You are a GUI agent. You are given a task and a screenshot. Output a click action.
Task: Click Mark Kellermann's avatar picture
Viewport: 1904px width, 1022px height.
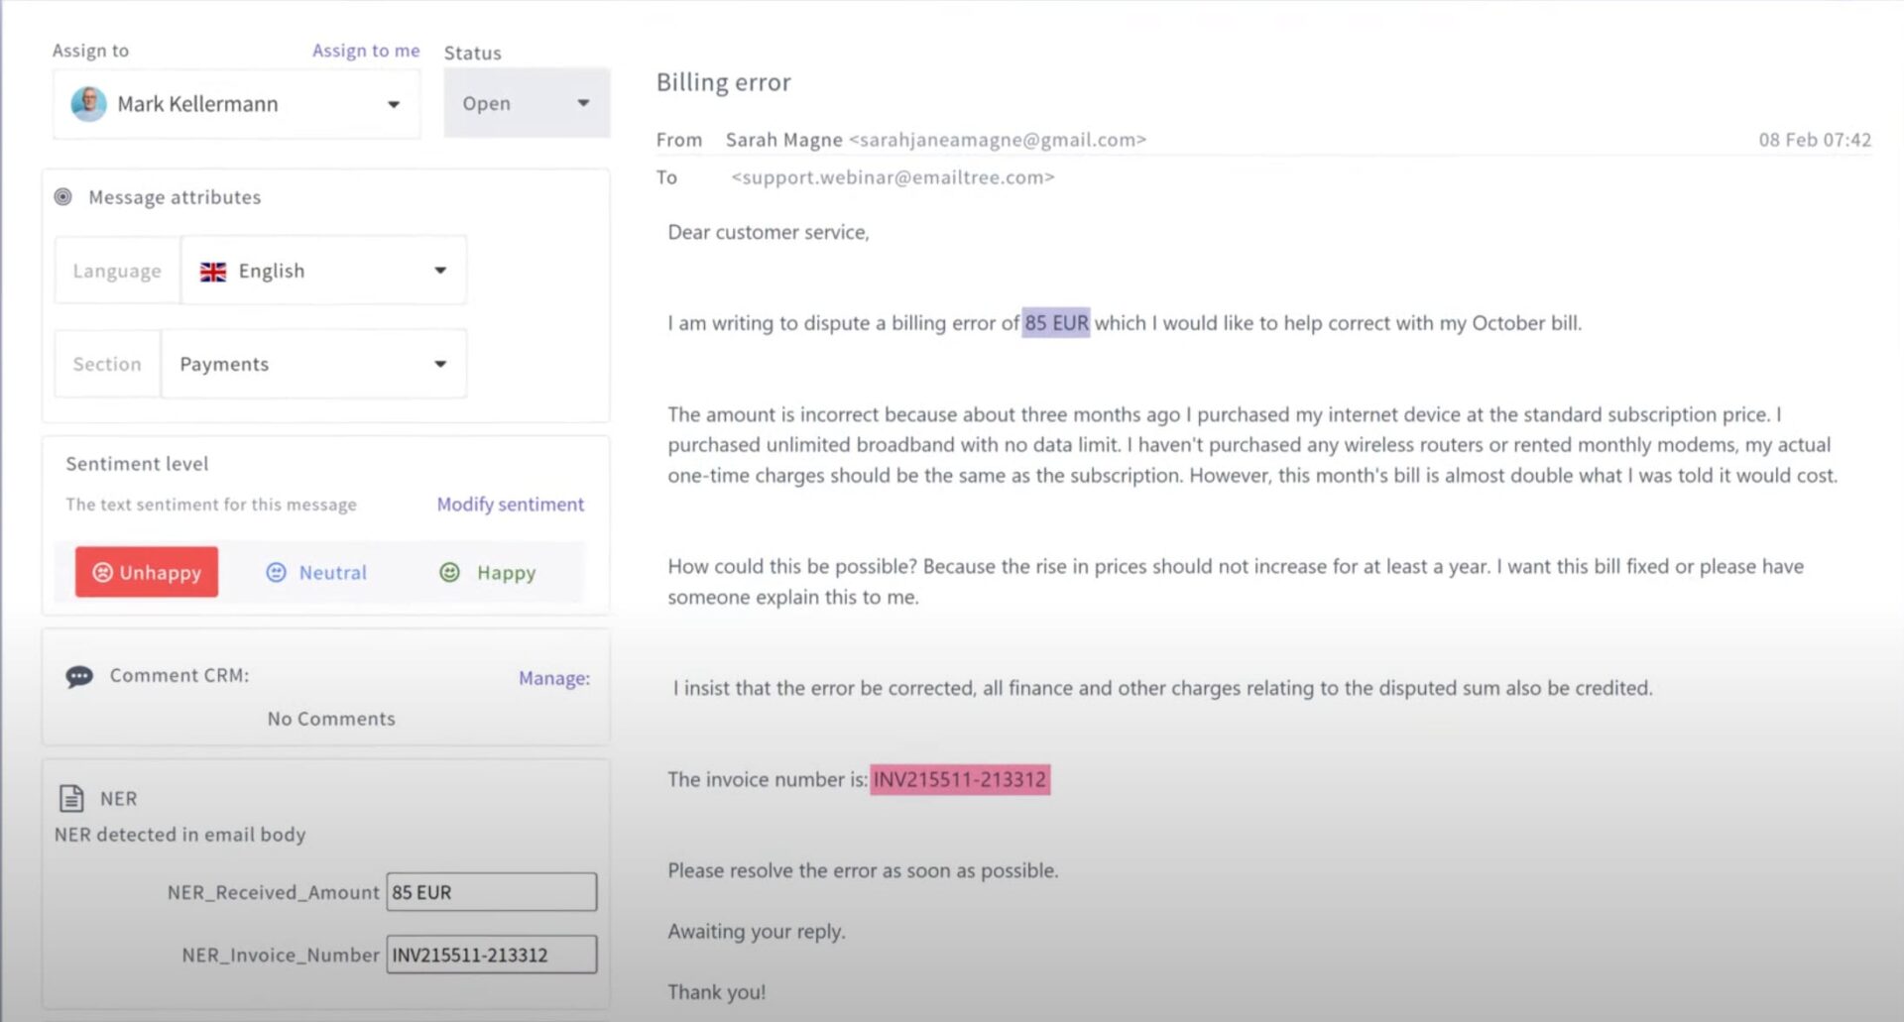point(88,104)
